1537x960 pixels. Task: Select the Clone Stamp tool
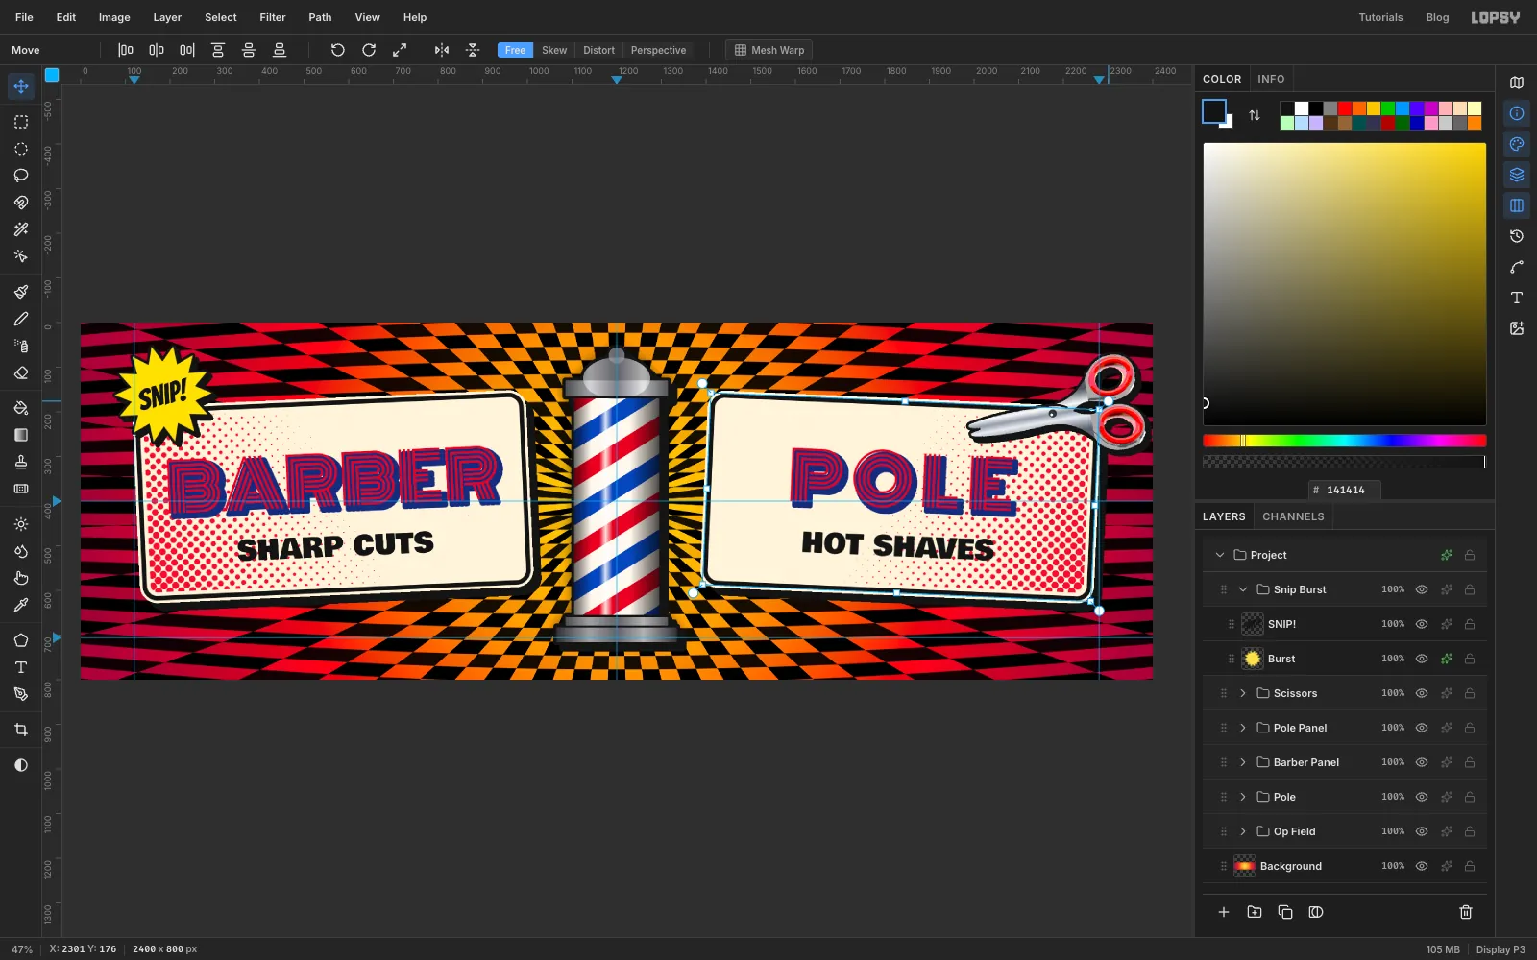(21, 462)
